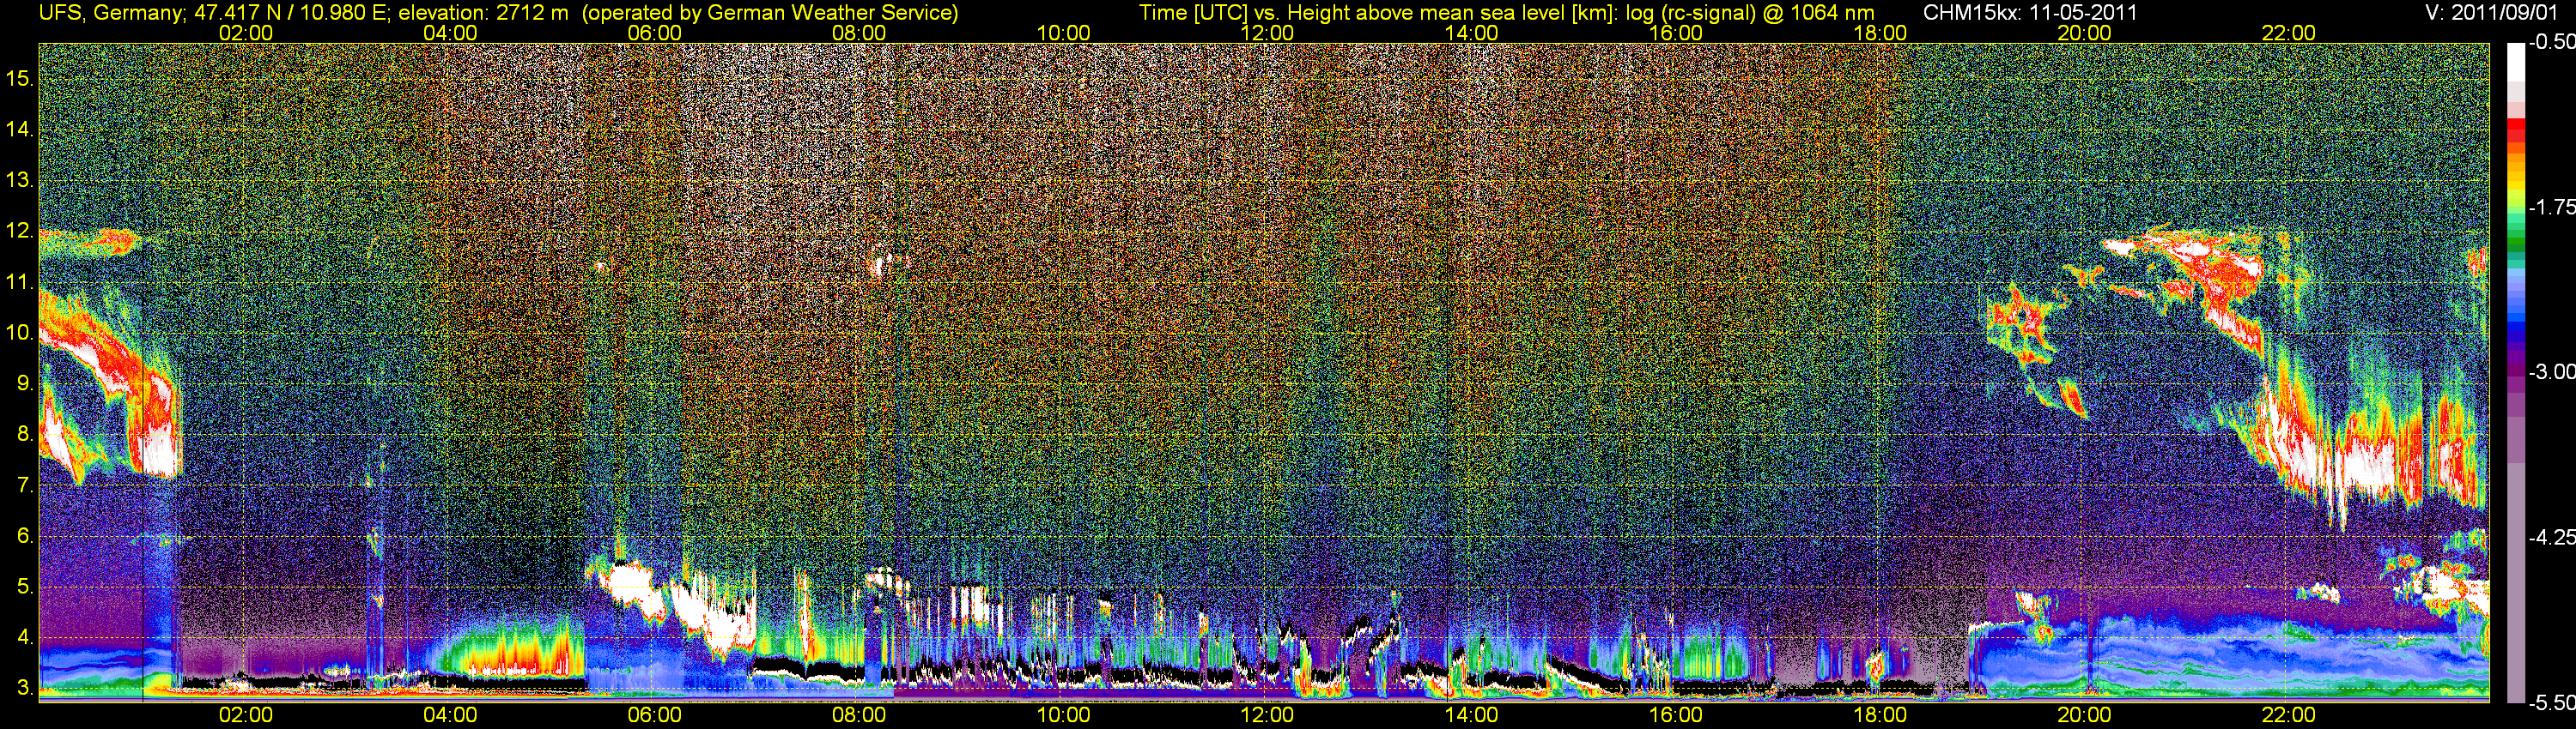Viewport: 2576px width, 729px height.
Task: Select the 4 km height axis label
Action: click(24, 637)
